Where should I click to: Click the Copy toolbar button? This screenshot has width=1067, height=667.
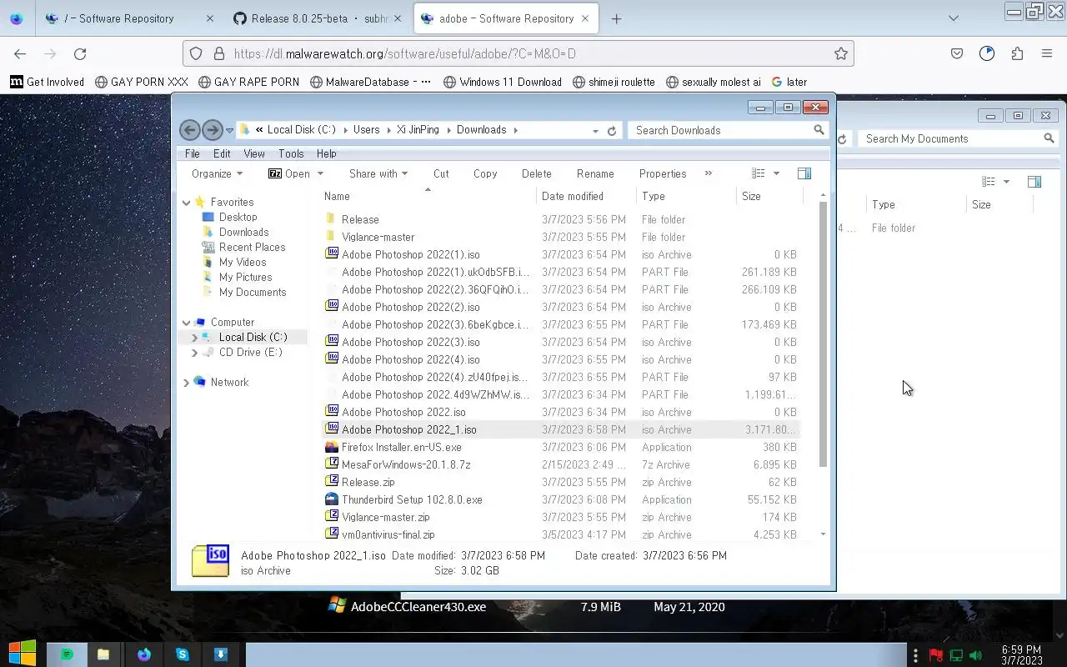pyautogui.click(x=485, y=173)
